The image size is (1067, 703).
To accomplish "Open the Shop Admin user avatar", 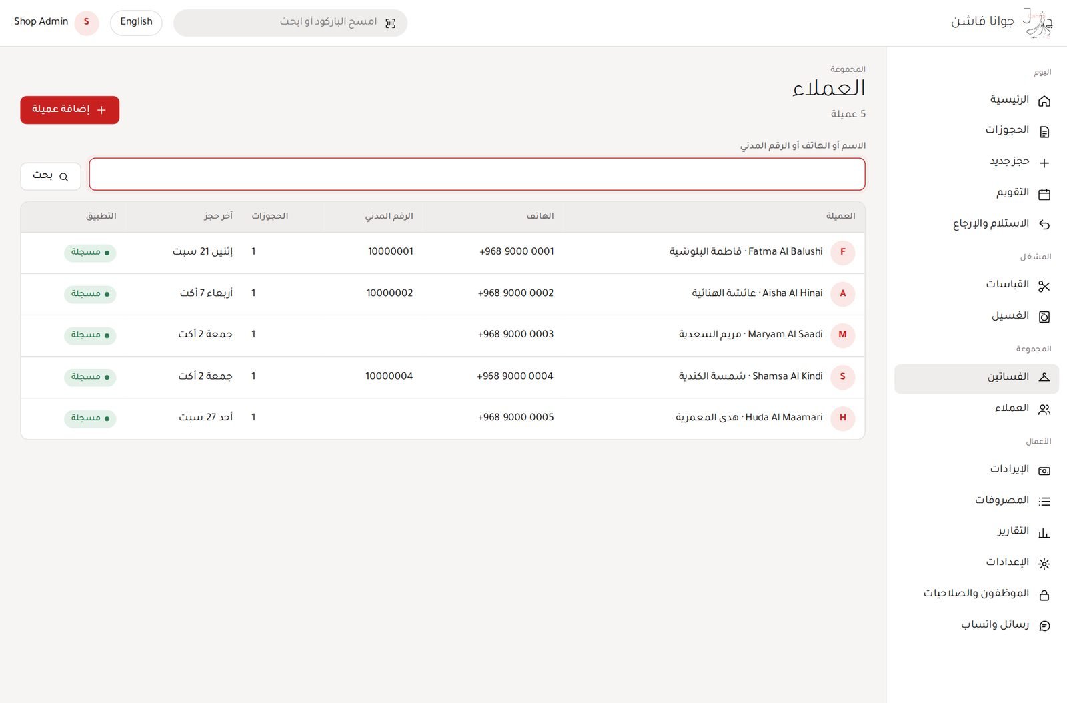I will point(86,23).
